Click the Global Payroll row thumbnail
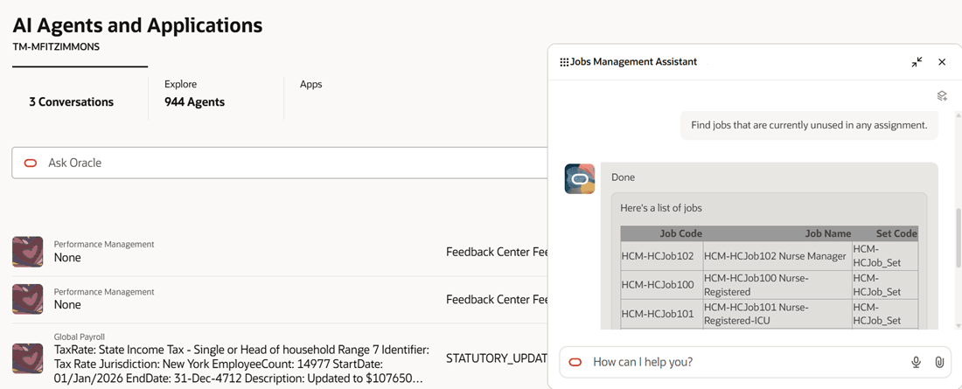Image resolution: width=962 pixels, height=389 pixels. 28,359
